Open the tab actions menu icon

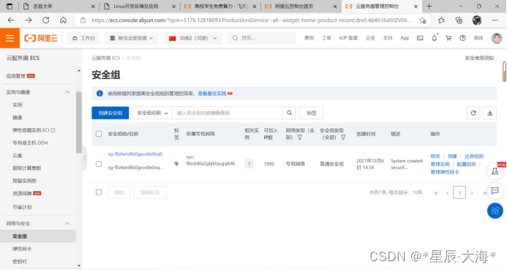(x=10, y=6)
